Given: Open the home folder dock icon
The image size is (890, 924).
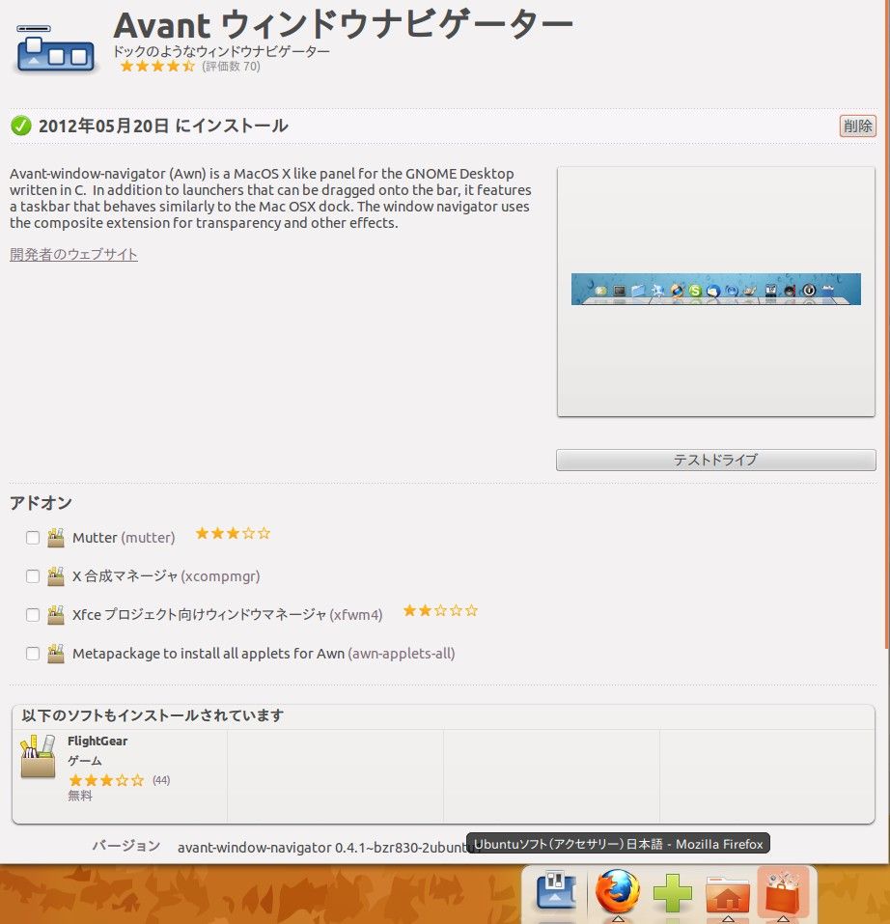Looking at the screenshot, I should (x=728, y=894).
